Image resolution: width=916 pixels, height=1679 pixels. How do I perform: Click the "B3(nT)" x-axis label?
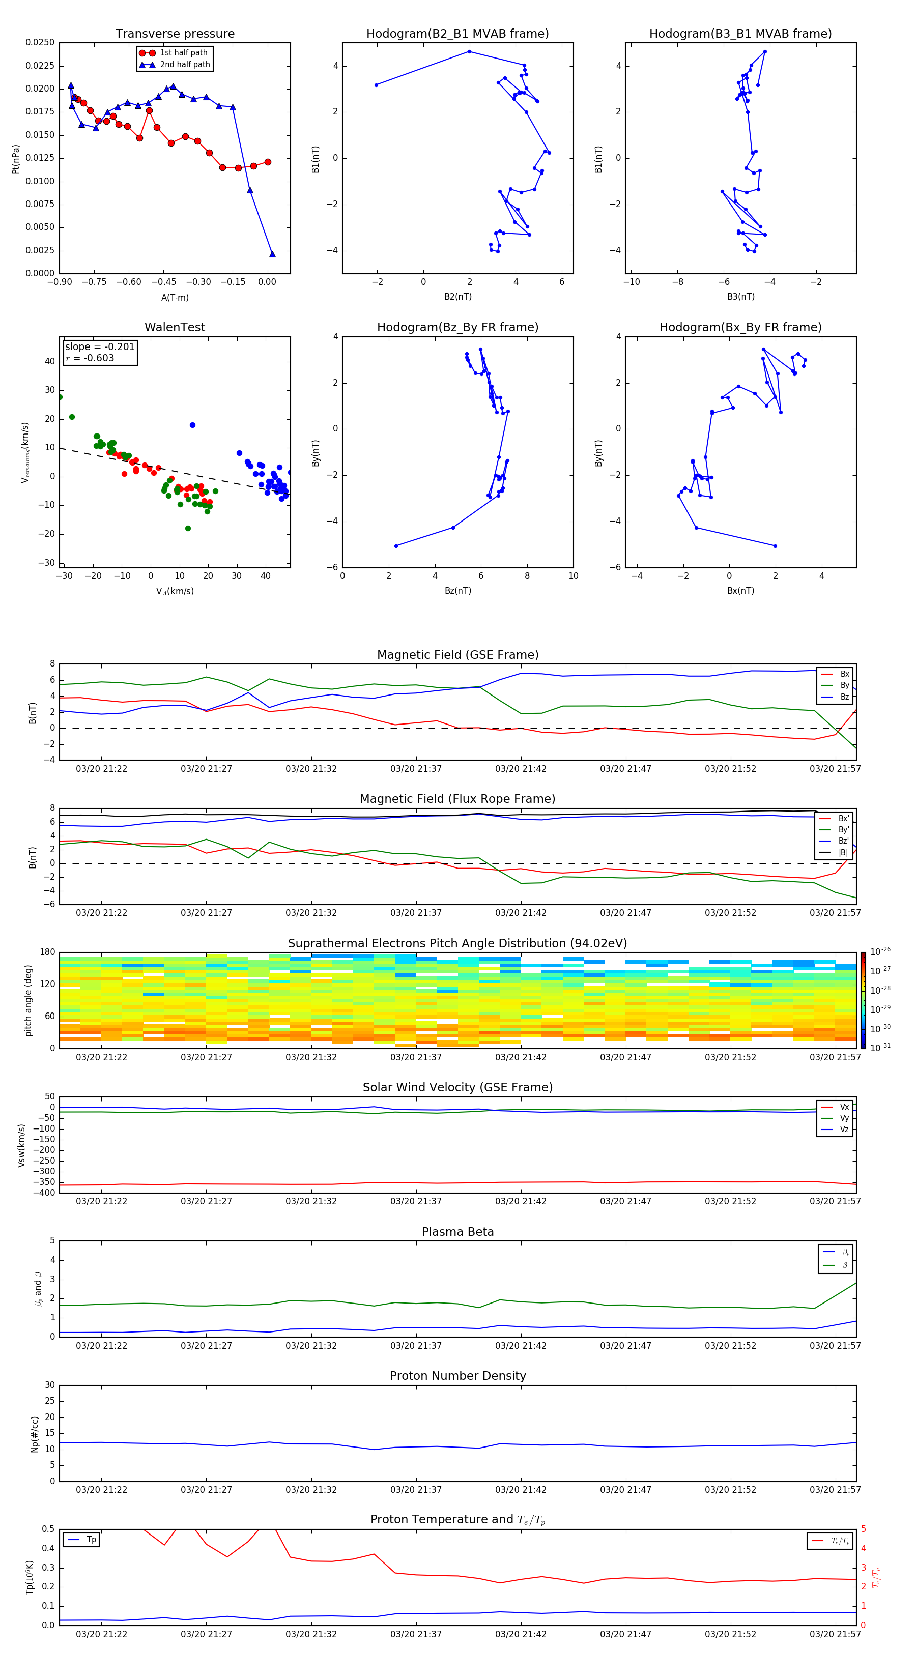pyautogui.click(x=740, y=297)
